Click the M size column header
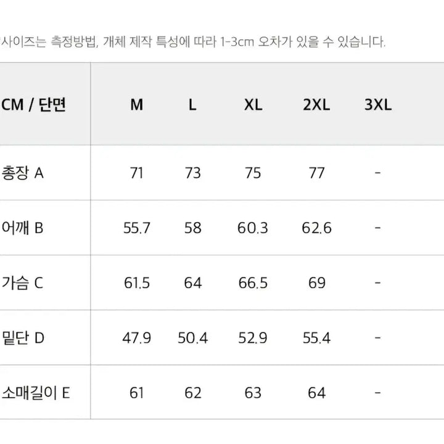This screenshot has height=444, width=444. (x=137, y=105)
